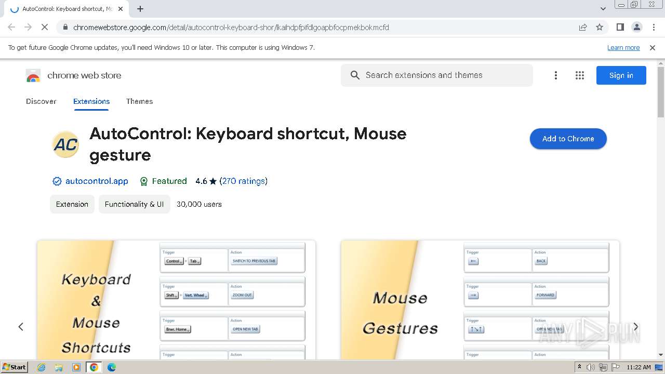Switch to Themes tab

(139, 101)
